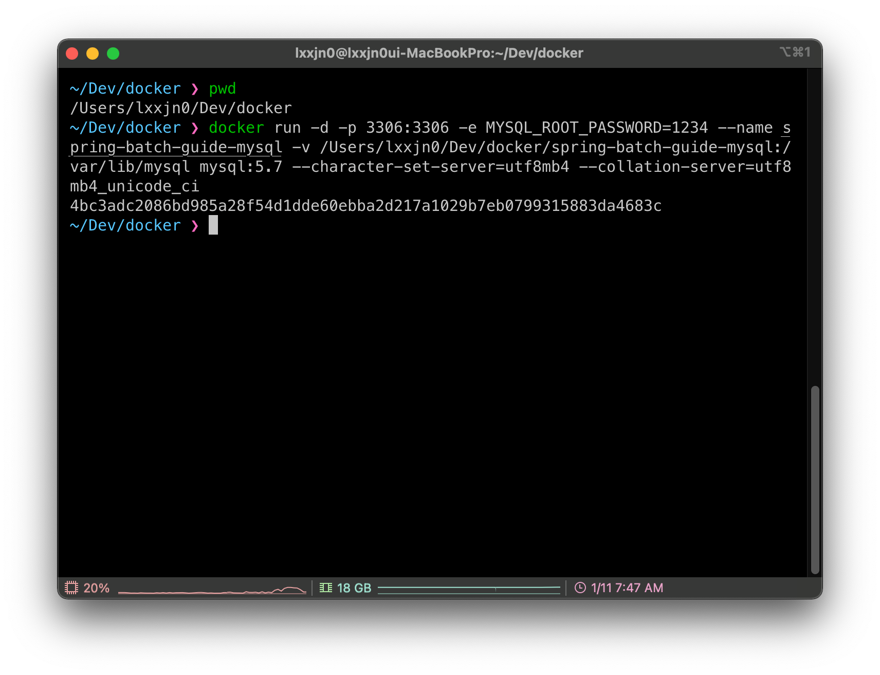
Task: Click the CPU usage history graph
Action: [x=212, y=589]
